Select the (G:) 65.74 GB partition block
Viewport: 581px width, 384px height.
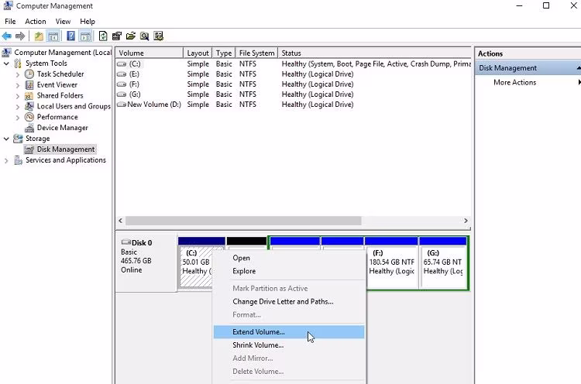coord(443,263)
